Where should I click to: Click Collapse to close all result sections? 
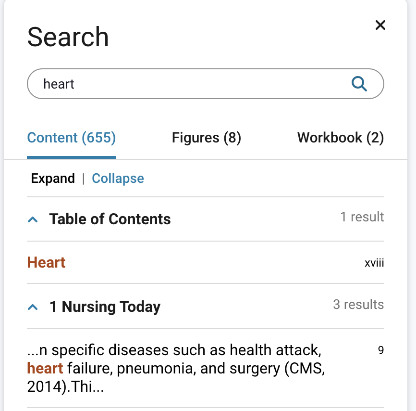click(118, 178)
